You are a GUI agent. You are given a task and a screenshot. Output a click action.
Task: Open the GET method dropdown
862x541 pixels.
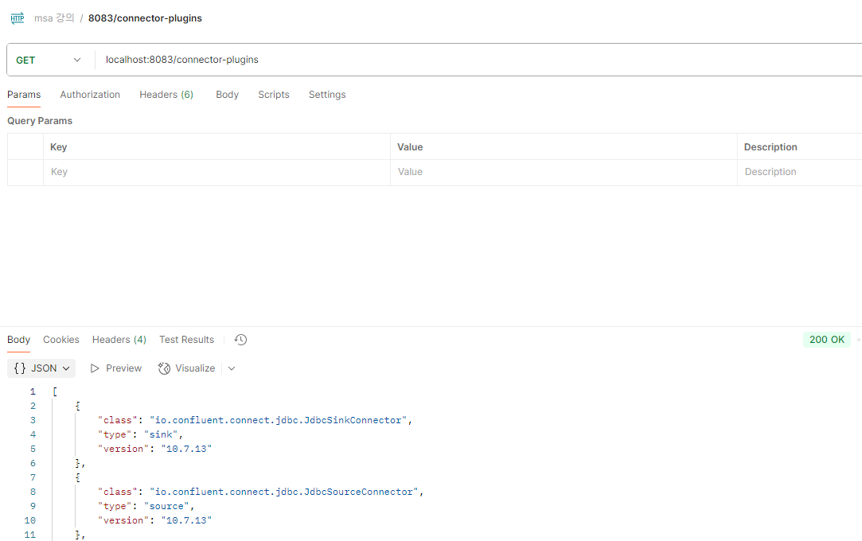49,60
